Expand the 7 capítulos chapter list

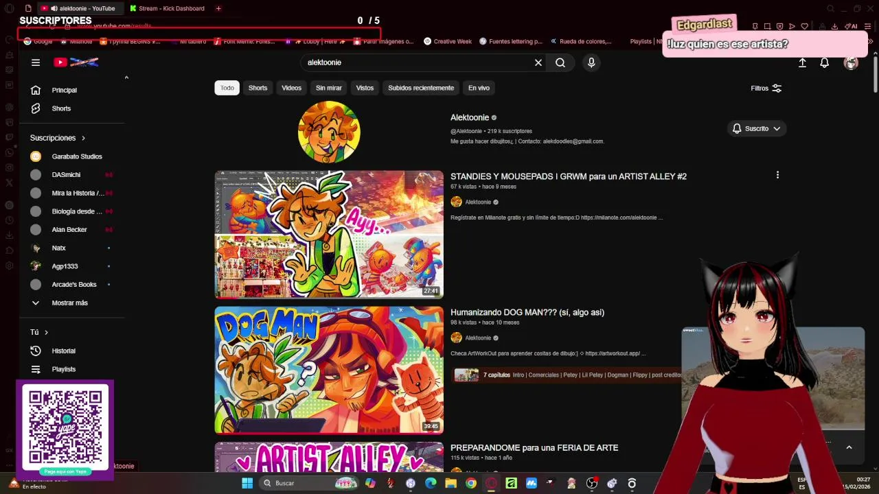(x=567, y=375)
